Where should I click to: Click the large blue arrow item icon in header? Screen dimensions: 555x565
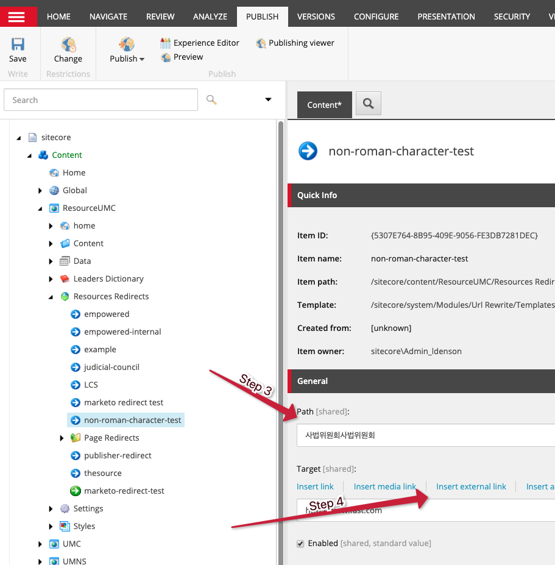click(308, 151)
